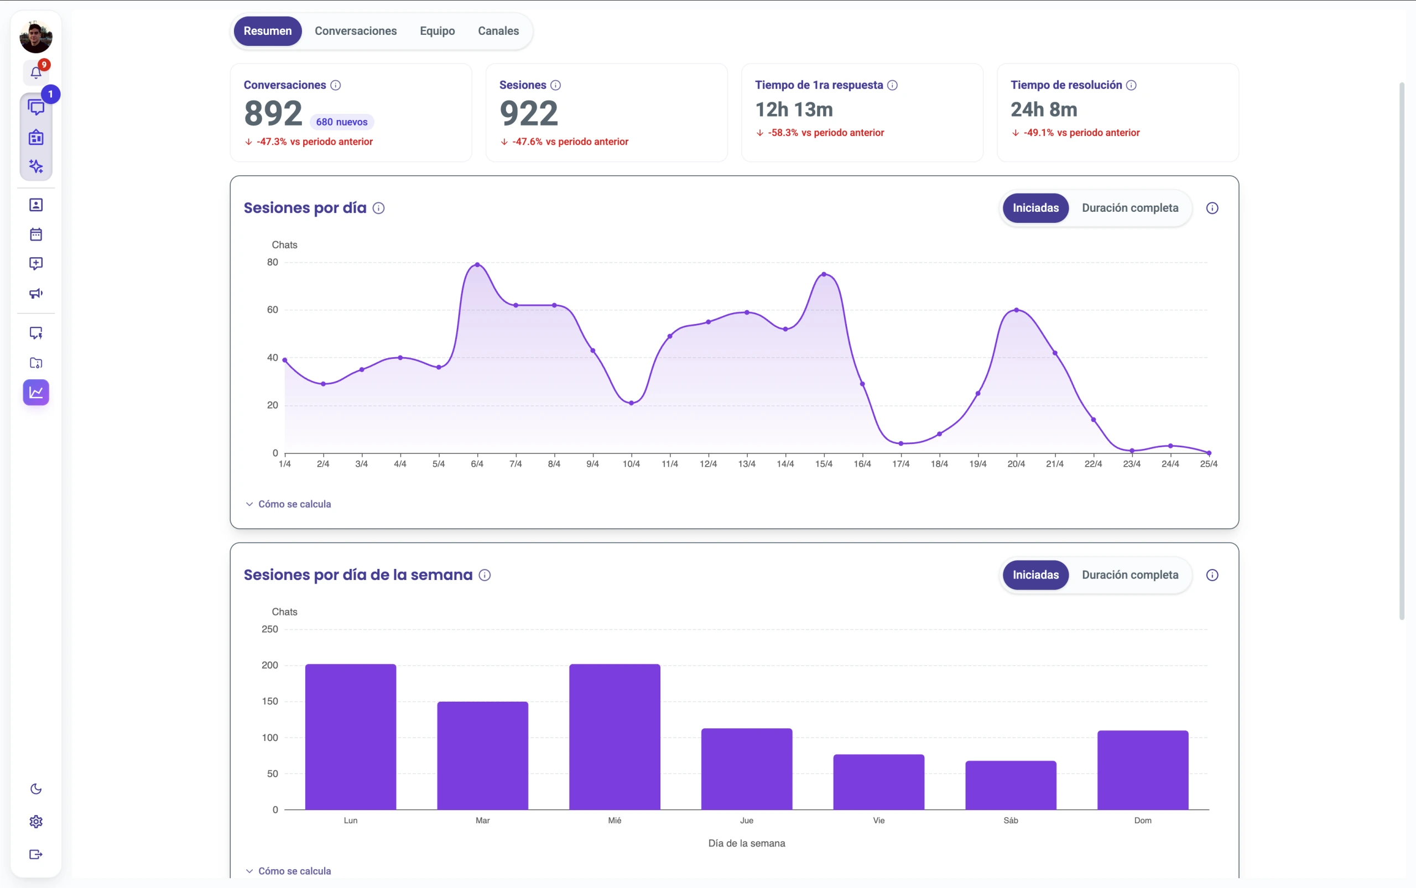Open the settings gear icon
1416x888 pixels.
pos(36,822)
